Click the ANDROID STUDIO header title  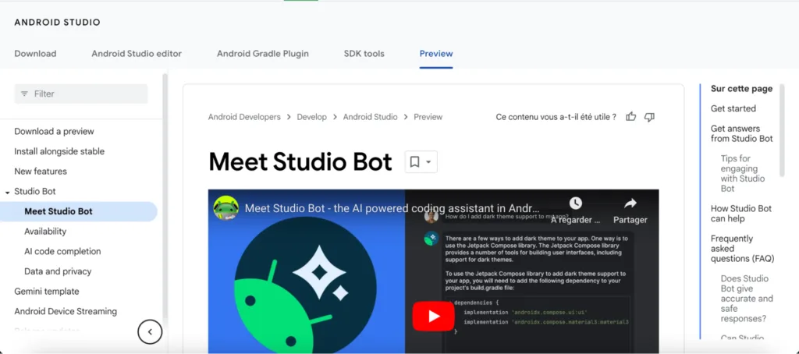57,23
